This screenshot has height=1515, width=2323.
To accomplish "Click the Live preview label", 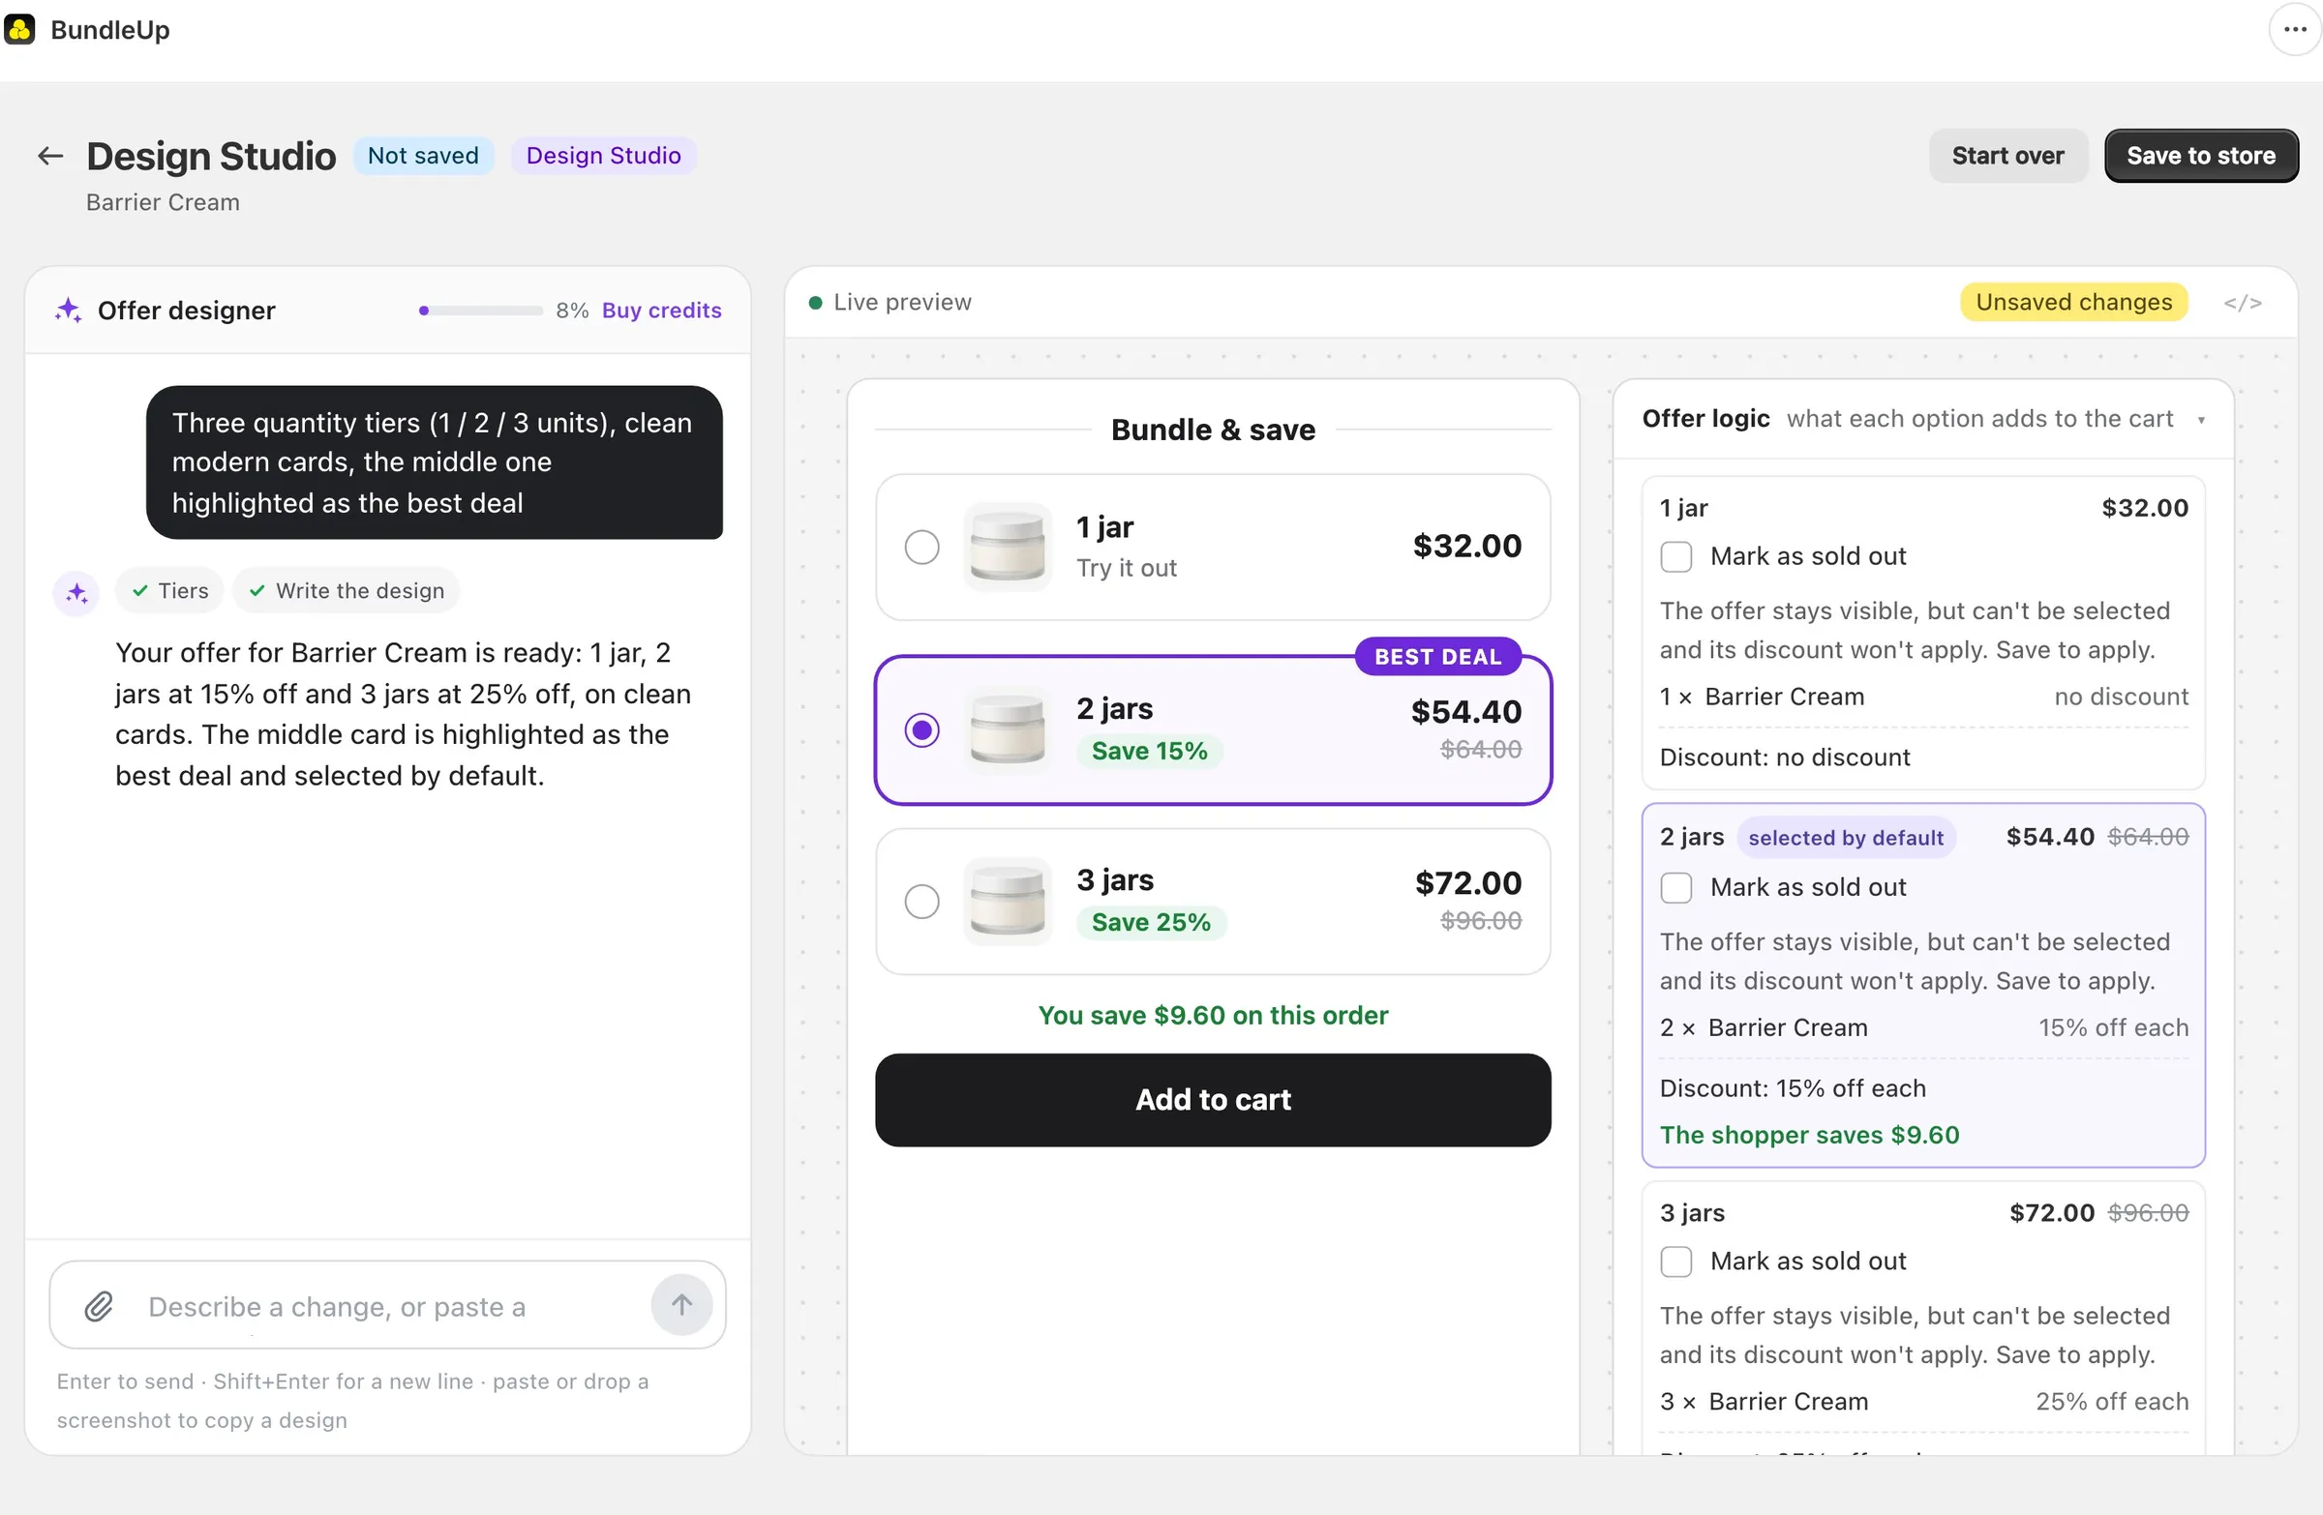I will pos(902,303).
